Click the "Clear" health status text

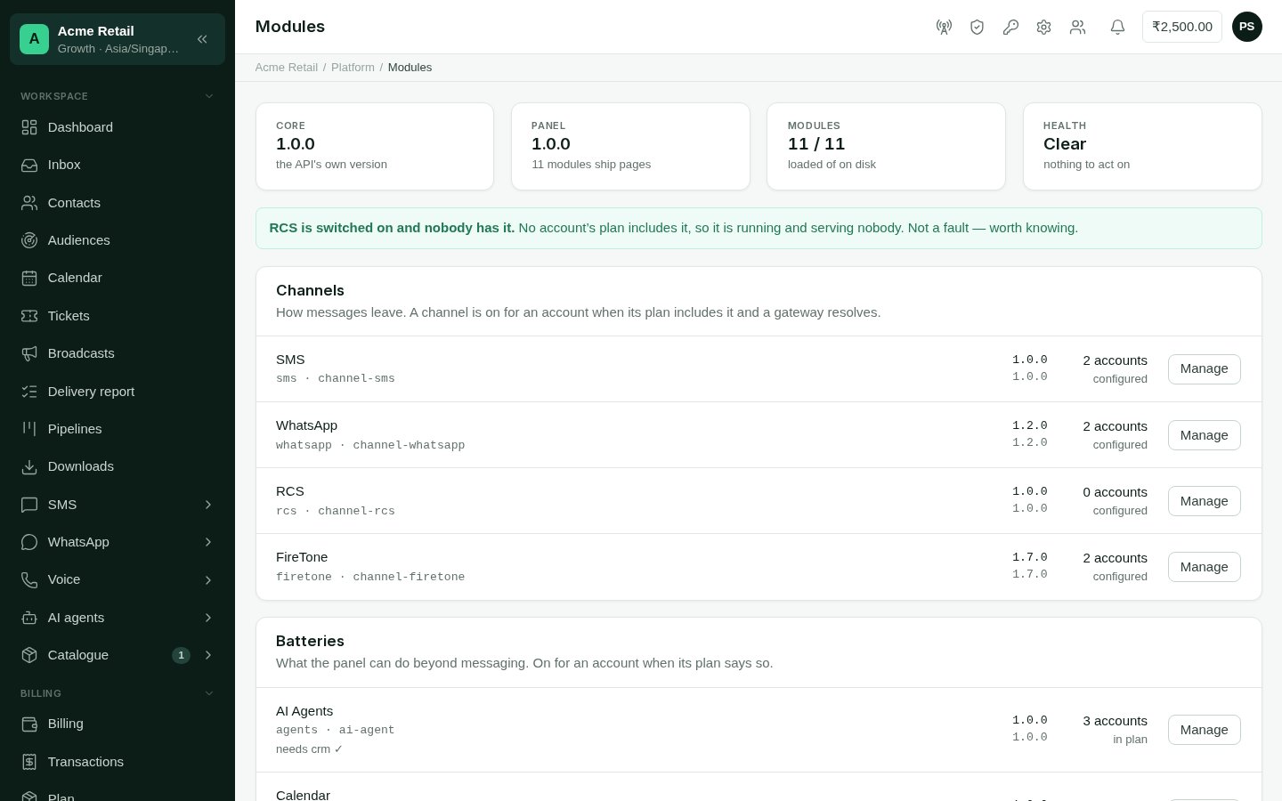1065,144
